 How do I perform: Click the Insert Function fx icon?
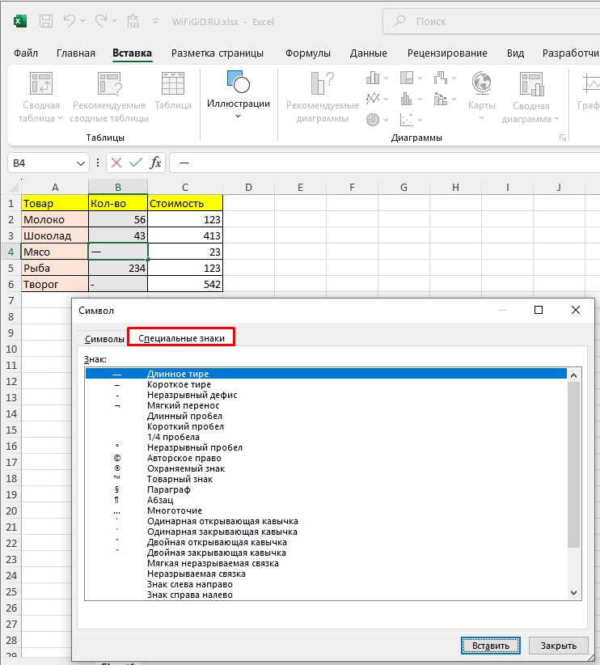155,163
